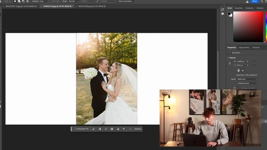Switch to the Properties tab
The image size is (267, 150).
tap(232, 47)
